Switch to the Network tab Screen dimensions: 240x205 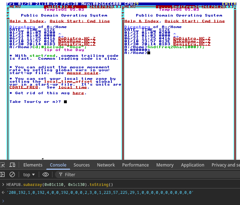tap(106, 165)
